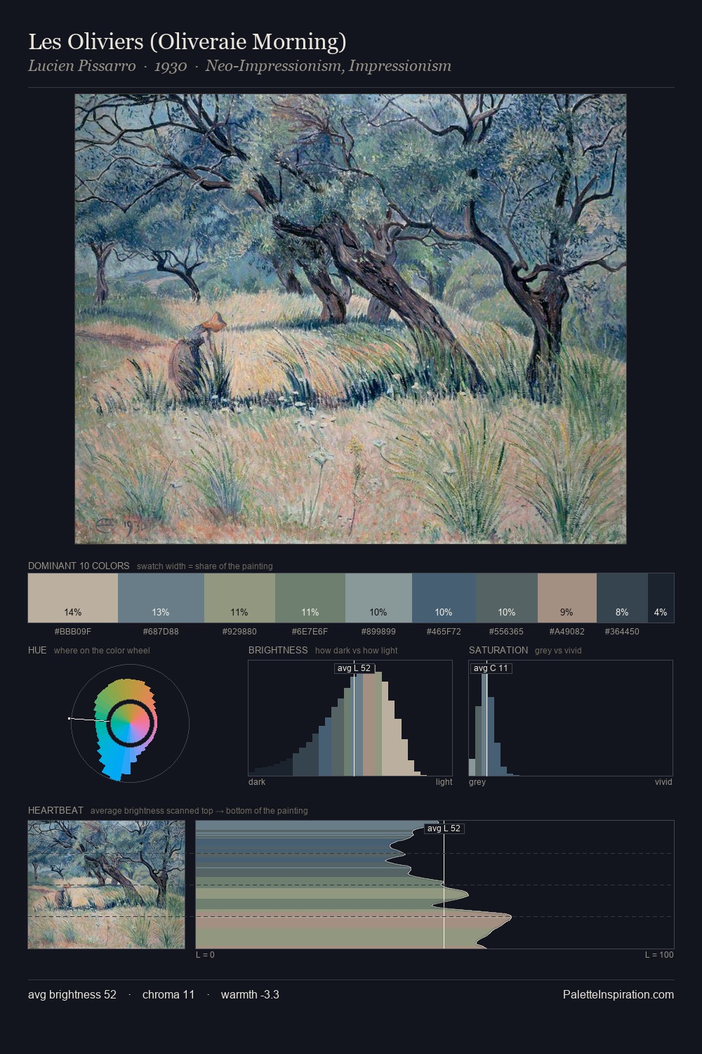Select the #929880 olive color swatch
This screenshot has width=702, height=1054.
click(x=239, y=598)
